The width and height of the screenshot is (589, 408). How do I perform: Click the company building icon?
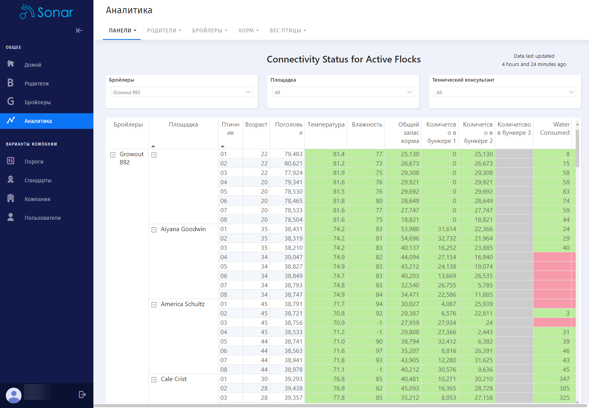coord(11,198)
